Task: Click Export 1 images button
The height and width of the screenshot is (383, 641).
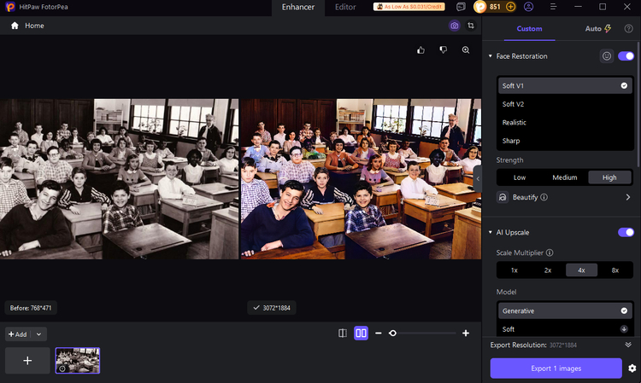Action: tap(556, 368)
